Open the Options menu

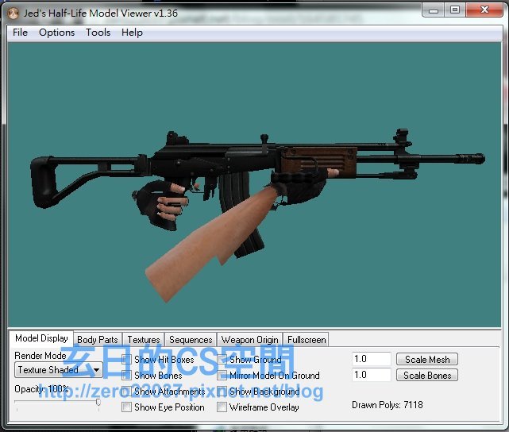pos(56,33)
